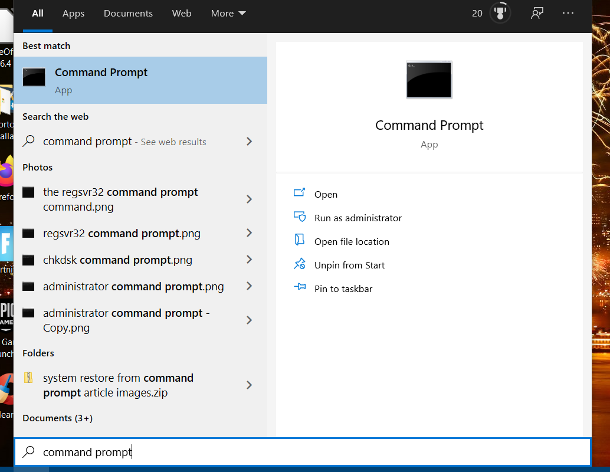
Task: Expand arrow for regsvr32 command.png photo
Action: [x=250, y=199]
